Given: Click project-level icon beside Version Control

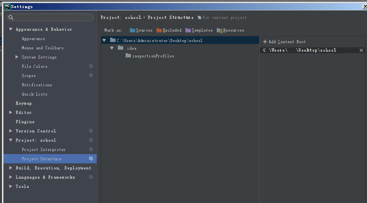Looking at the screenshot, I should [x=91, y=131].
